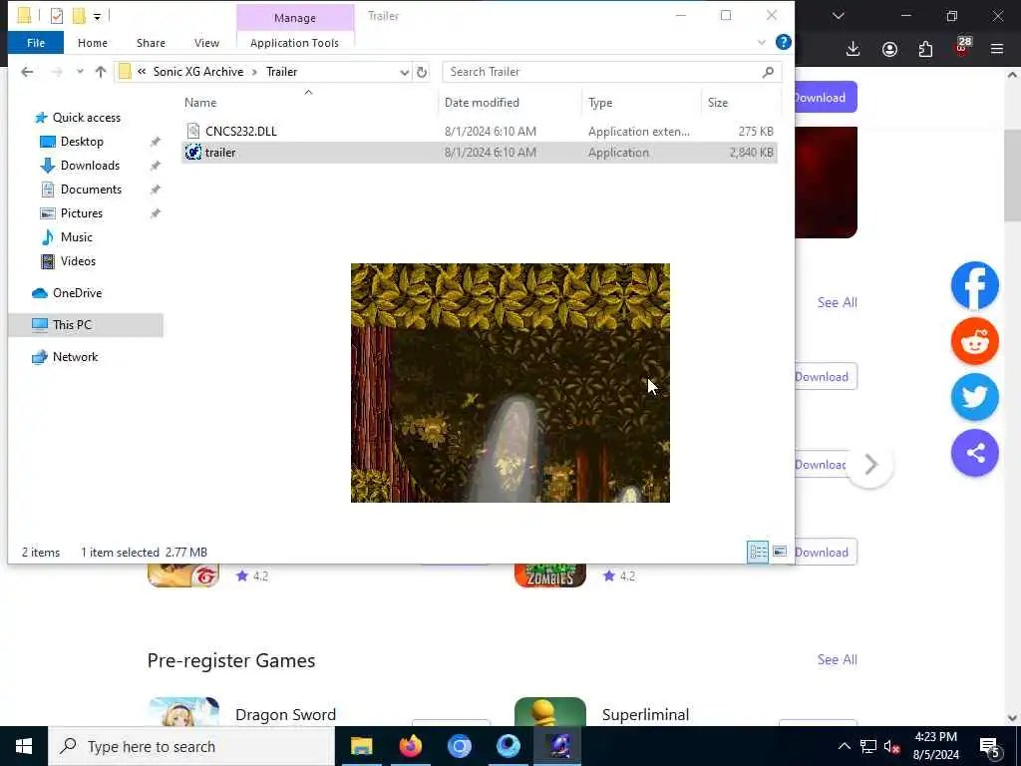Screen dimensions: 1021x766
Task: Open the View ribbon tab
Action: (206, 43)
